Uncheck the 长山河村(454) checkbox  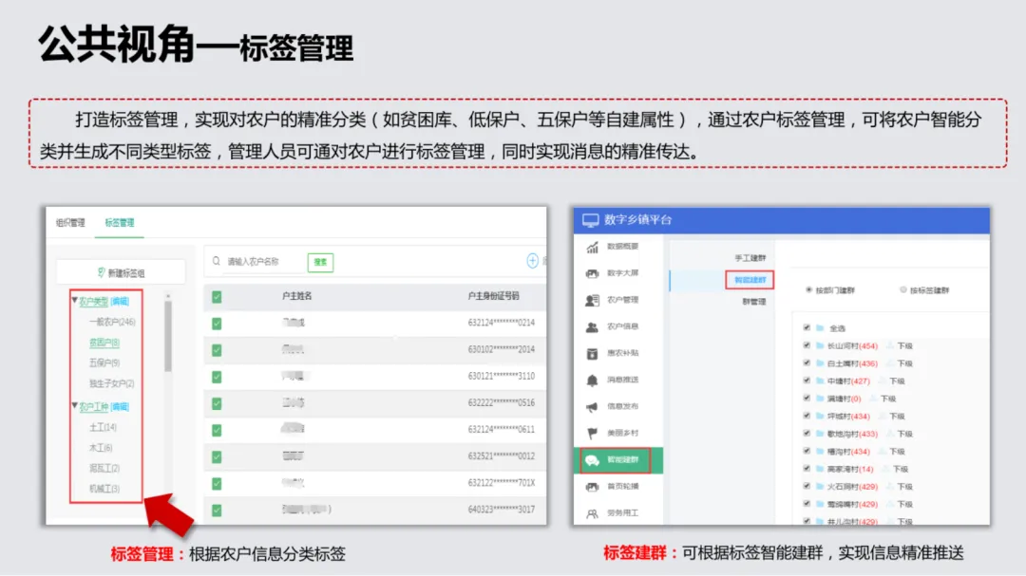click(807, 345)
